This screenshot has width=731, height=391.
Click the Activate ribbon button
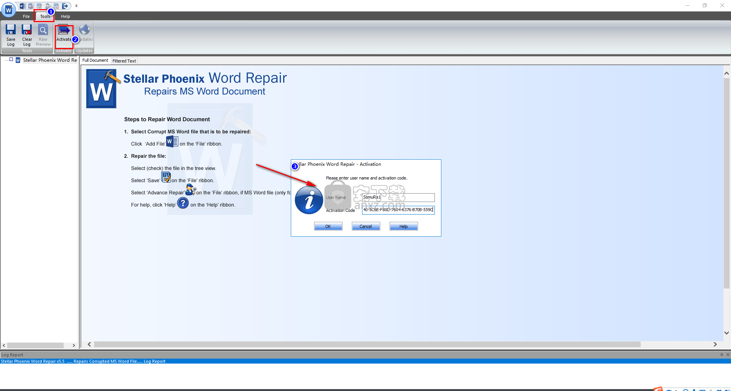pyautogui.click(x=64, y=35)
